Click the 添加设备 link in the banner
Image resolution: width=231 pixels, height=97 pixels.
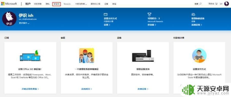coord(197,25)
